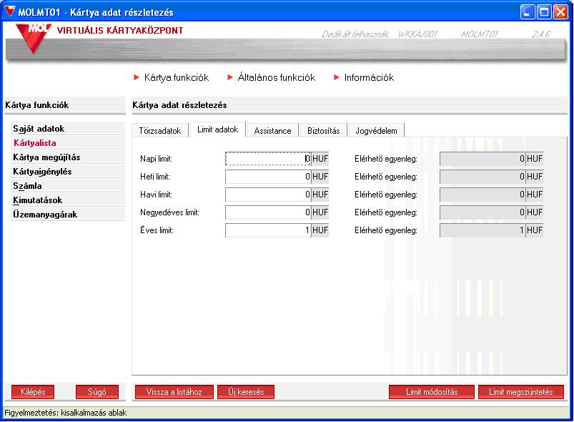Click the red arrow beside Kártya funkciók
Screen dimensions: 574x422
tap(137, 77)
